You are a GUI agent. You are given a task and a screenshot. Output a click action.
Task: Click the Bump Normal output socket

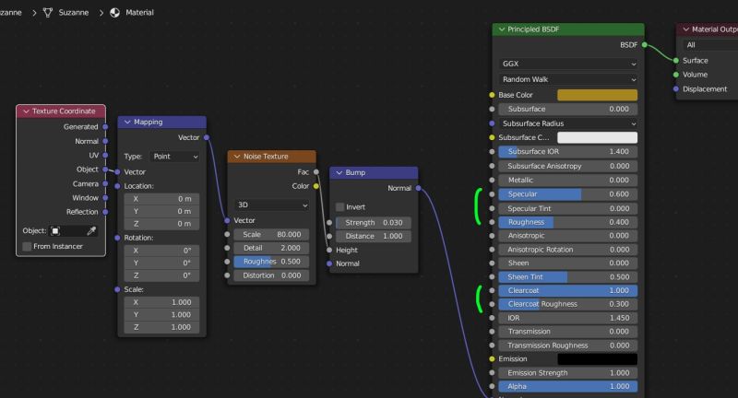pyautogui.click(x=419, y=188)
